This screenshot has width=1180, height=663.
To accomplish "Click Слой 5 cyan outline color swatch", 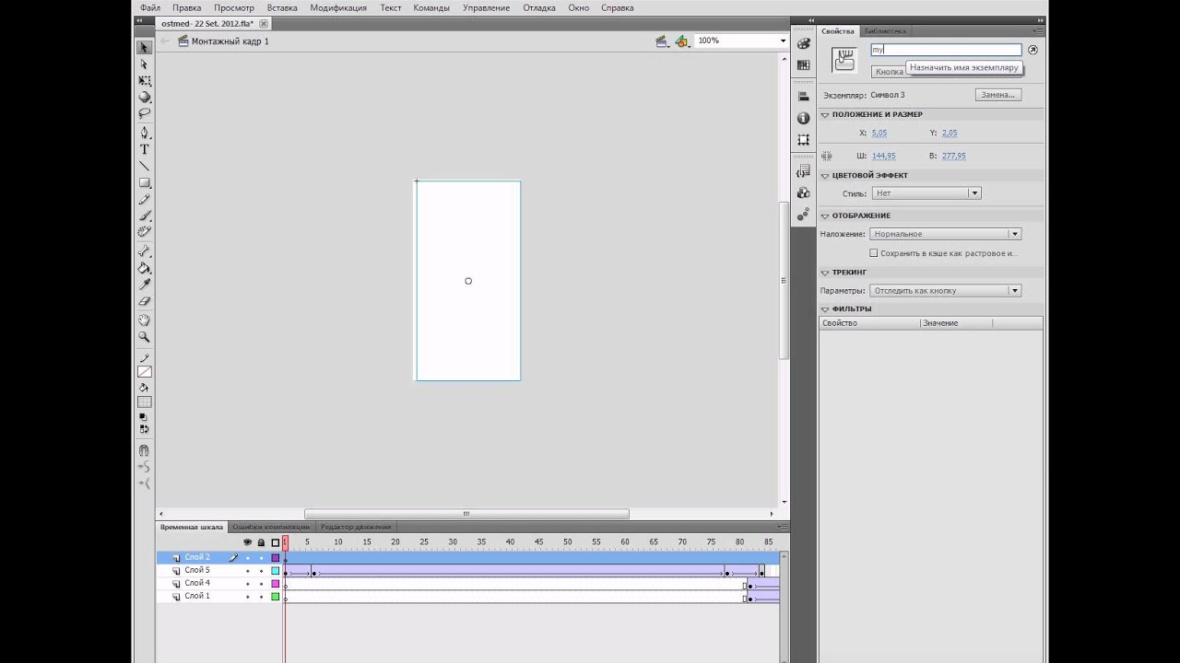I will point(275,571).
